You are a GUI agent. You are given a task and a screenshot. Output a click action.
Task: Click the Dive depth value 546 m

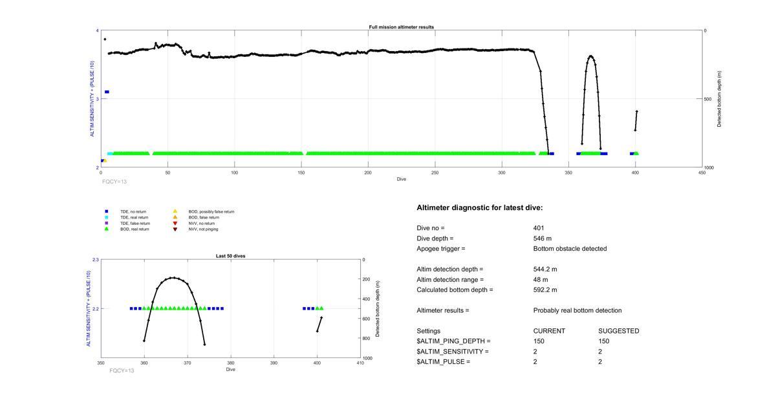coord(543,238)
